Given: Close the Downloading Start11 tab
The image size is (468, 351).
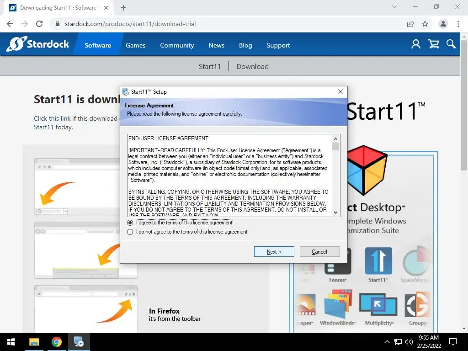Looking at the screenshot, I should point(106,8).
